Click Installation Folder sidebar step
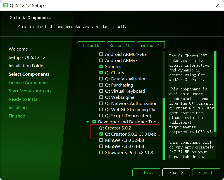This screenshot has height=180, width=224. pos(27,66)
